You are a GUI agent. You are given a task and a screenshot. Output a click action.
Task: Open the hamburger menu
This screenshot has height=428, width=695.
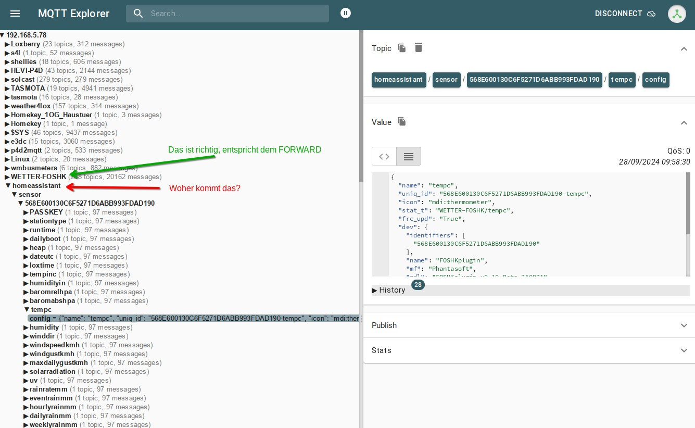[15, 14]
